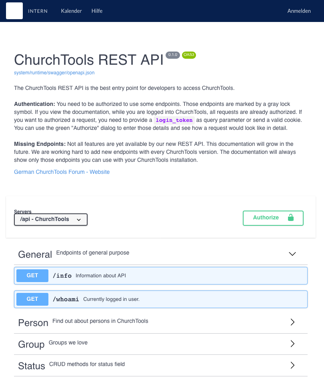Collapse the General section chevron
Viewport: 324px width, 378px height.
tap(292, 254)
